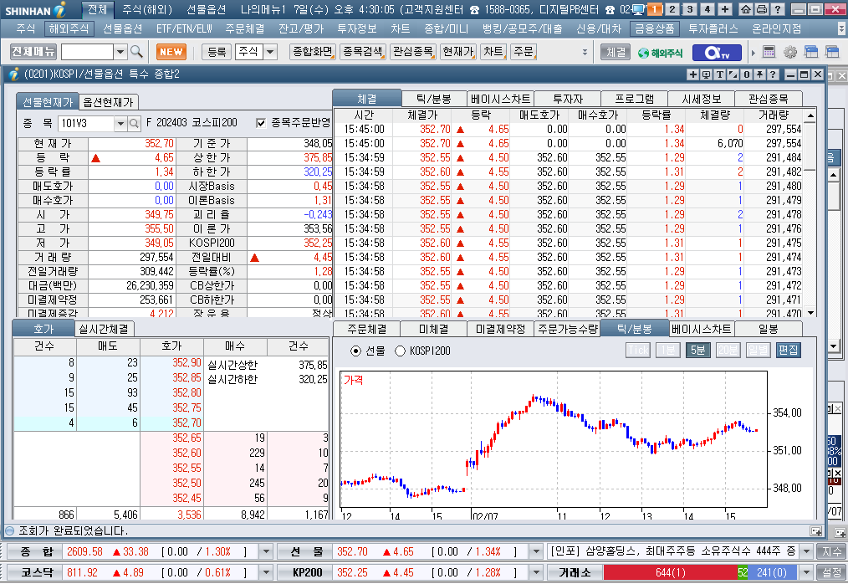Toggle the 체결 button in top toolbar
The height and width of the screenshot is (584, 848).
616,52
